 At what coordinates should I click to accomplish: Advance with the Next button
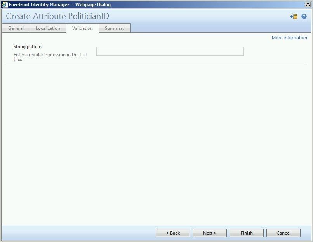coord(210,233)
